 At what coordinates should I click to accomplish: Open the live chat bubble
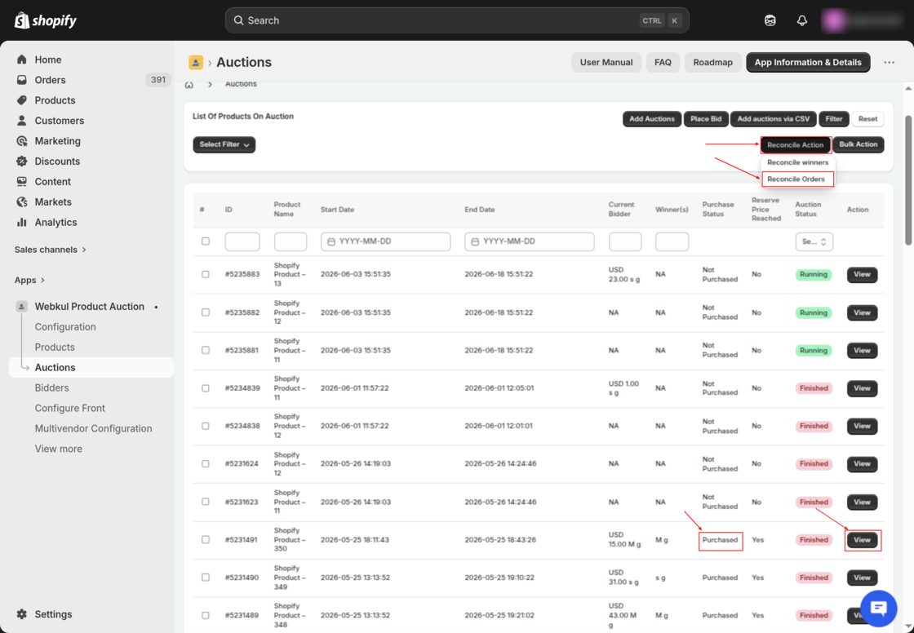878,609
